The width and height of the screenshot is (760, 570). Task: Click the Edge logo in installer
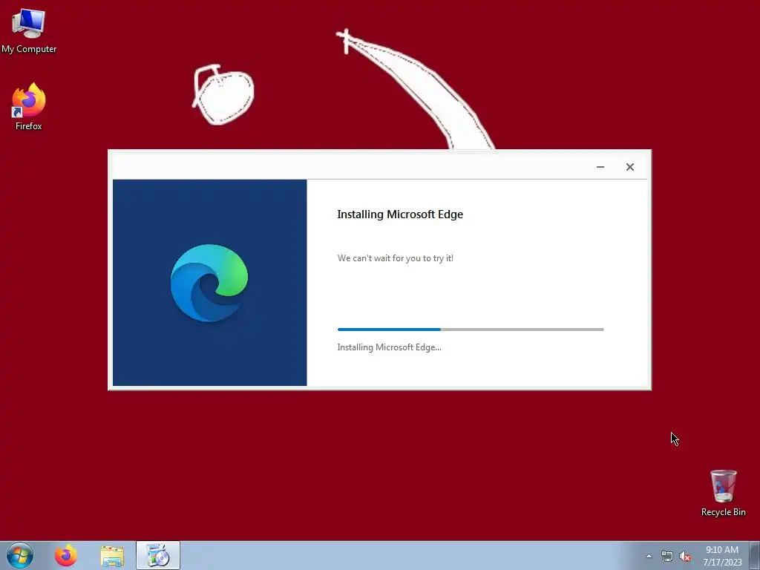coord(209,283)
